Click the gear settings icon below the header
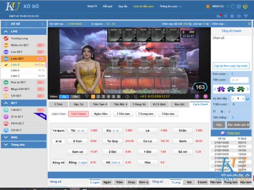 pyautogui.click(x=232, y=16)
